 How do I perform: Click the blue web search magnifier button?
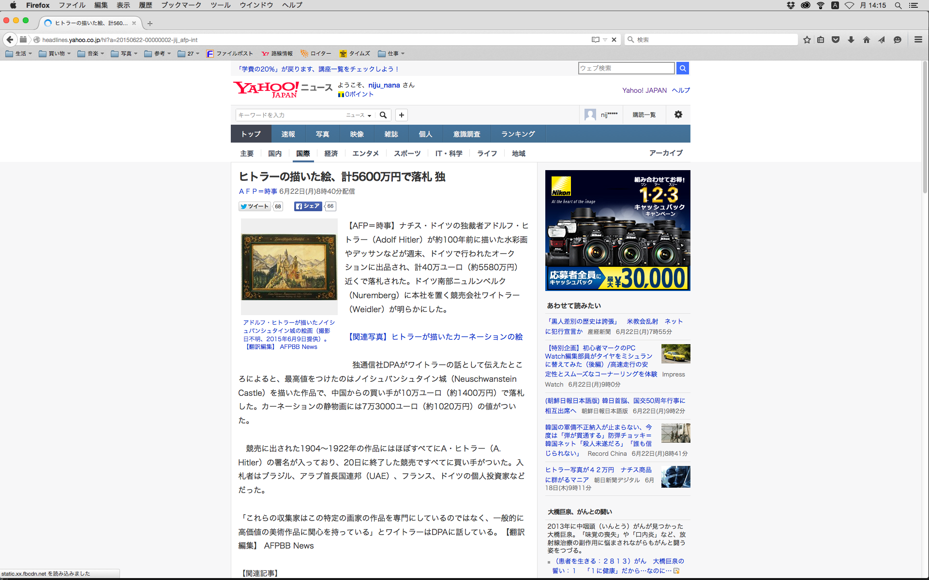682,68
